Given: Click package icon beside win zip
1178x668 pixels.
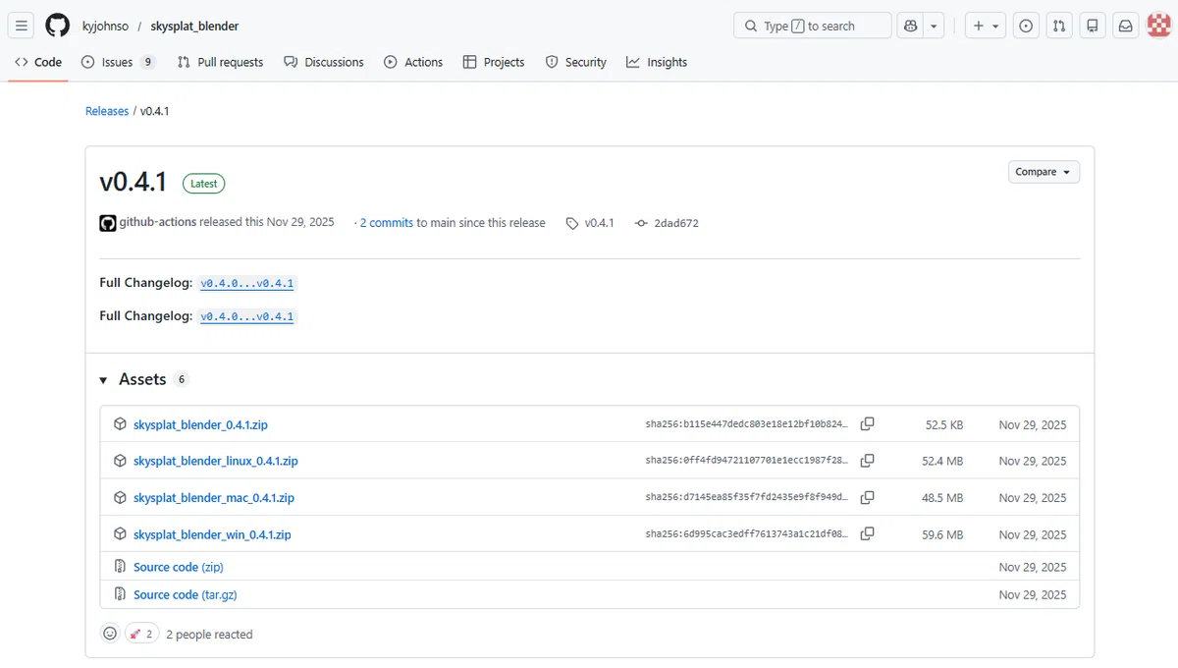Looking at the screenshot, I should click(120, 534).
